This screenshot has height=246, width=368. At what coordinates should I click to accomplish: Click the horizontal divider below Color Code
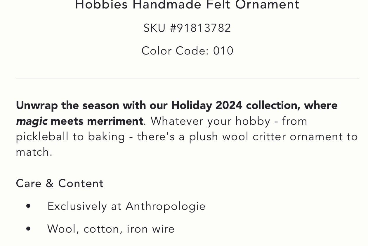coord(188,78)
